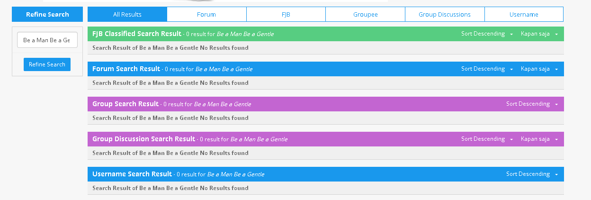The height and width of the screenshot is (200, 591).
Task: Click the Forum Search Result heading
Action: pos(126,69)
